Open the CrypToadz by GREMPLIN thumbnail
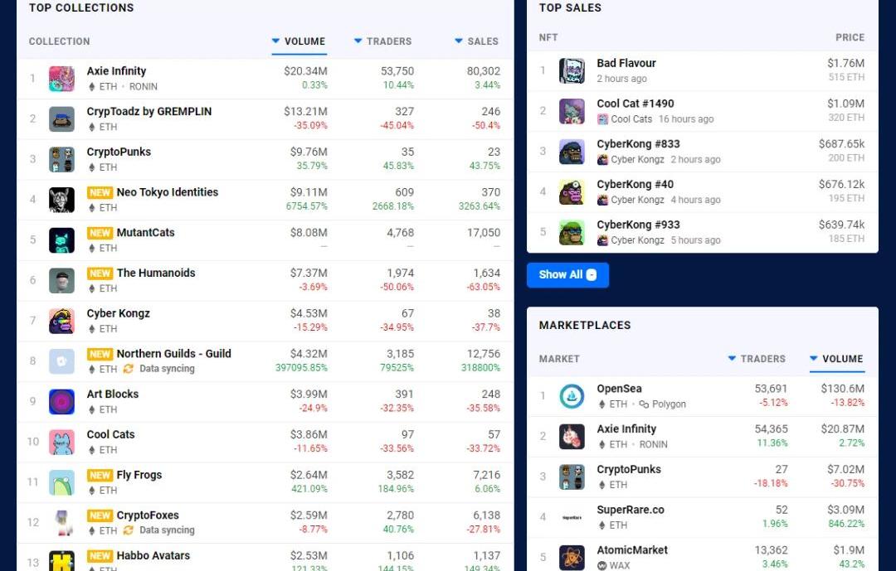This screenshot has height=571, width=896. (x=61, y=119)
